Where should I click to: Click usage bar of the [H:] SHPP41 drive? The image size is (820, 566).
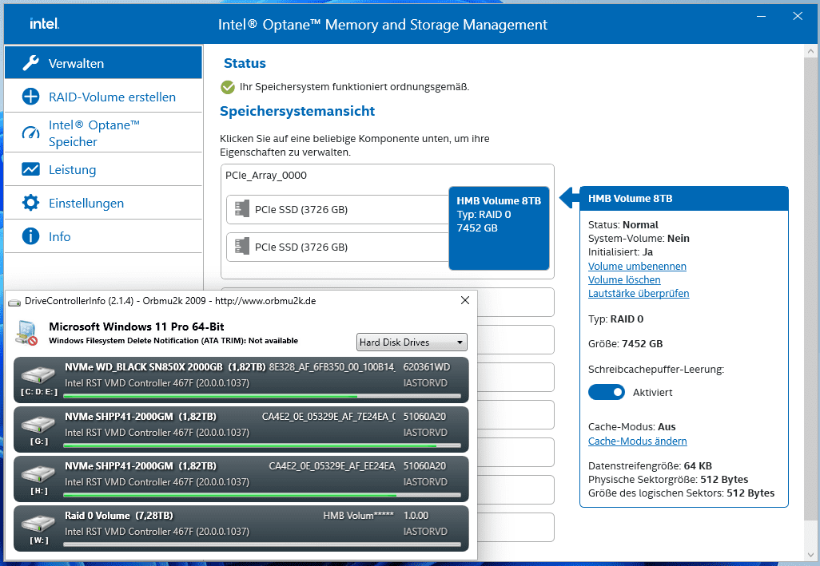pyautogui.click(x=262, y=495)
